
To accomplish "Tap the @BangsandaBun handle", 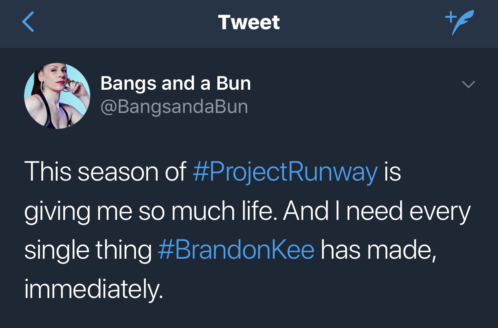I will [174, 106].
